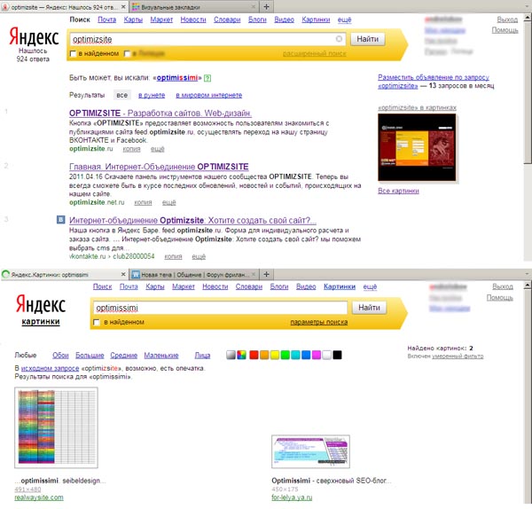Open result 'Главная. Интернет-Объединение OPTIMIZSITE'
532x509 pixels.
click(x=159, y=167)
